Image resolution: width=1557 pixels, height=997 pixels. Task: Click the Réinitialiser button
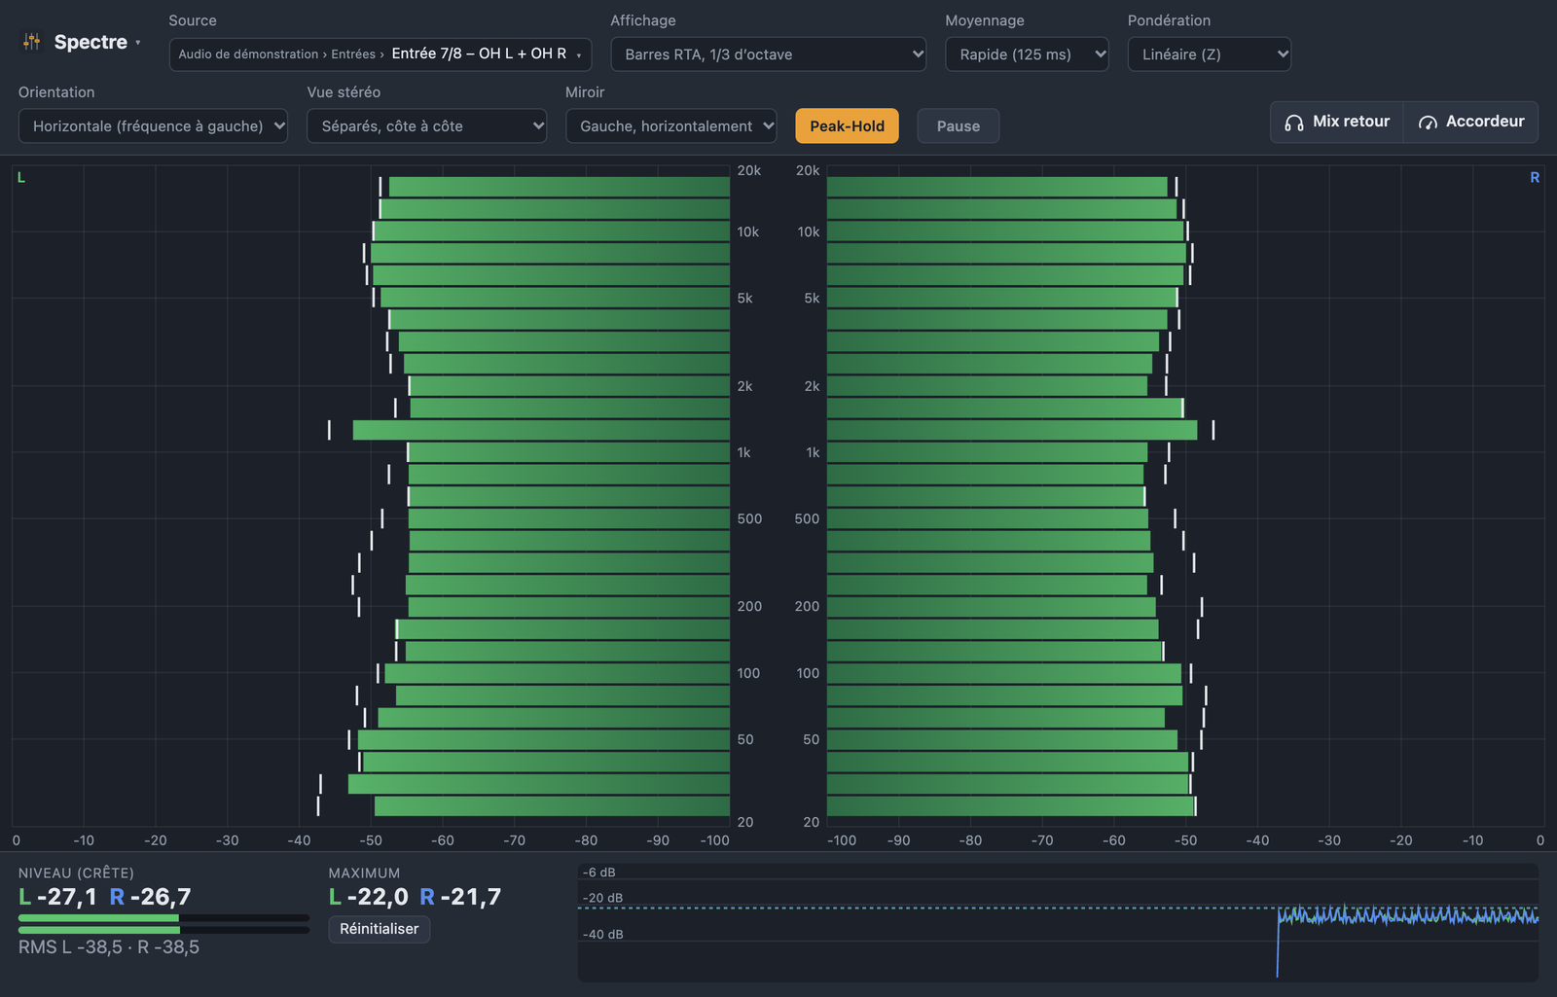tap(380, 929)
